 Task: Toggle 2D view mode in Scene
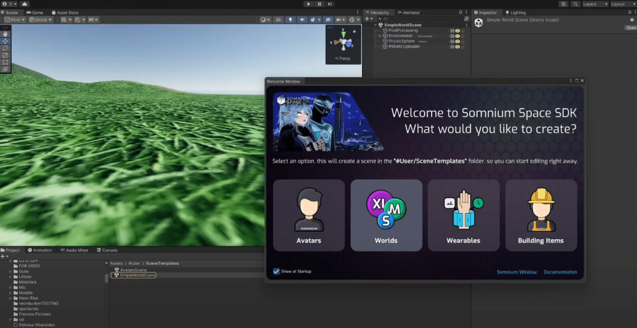click(x=277, y=20)
